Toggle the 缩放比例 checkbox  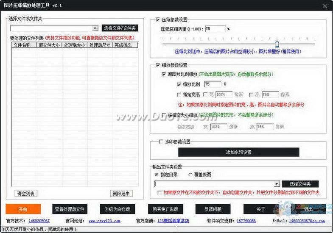pos(179,84)
